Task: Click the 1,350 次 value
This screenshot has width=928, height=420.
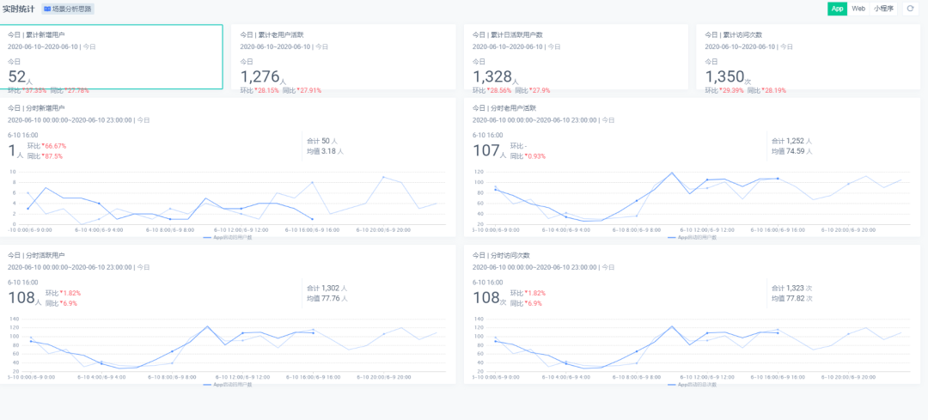Action: click(x=729, y=77)
